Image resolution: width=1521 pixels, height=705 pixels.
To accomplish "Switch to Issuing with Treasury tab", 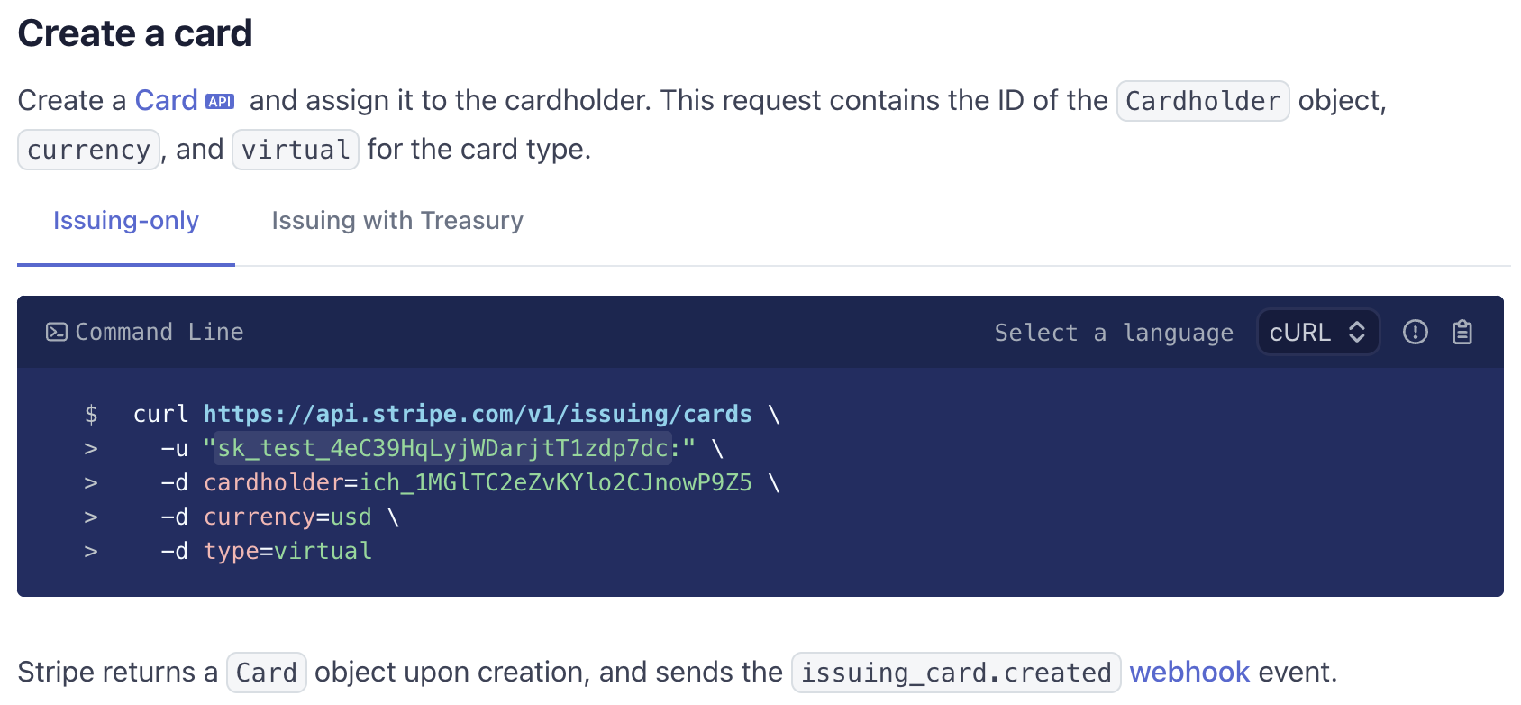I will coord(397,221).
